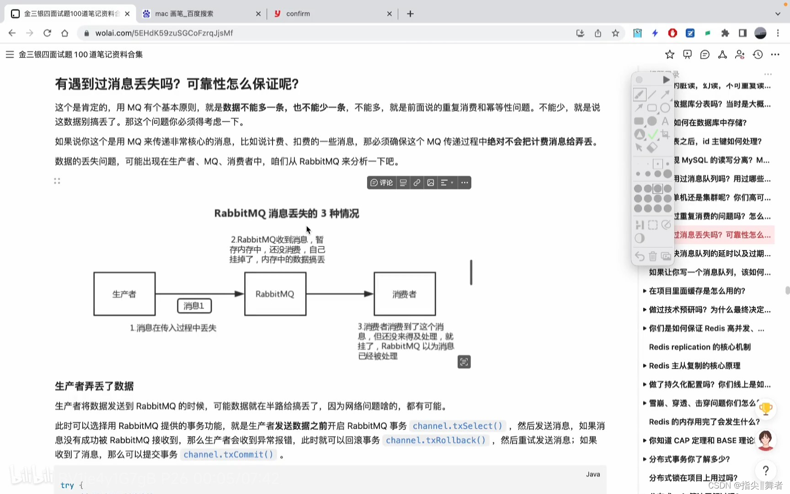Open Chrome three-dot menu

pos(778,33)
